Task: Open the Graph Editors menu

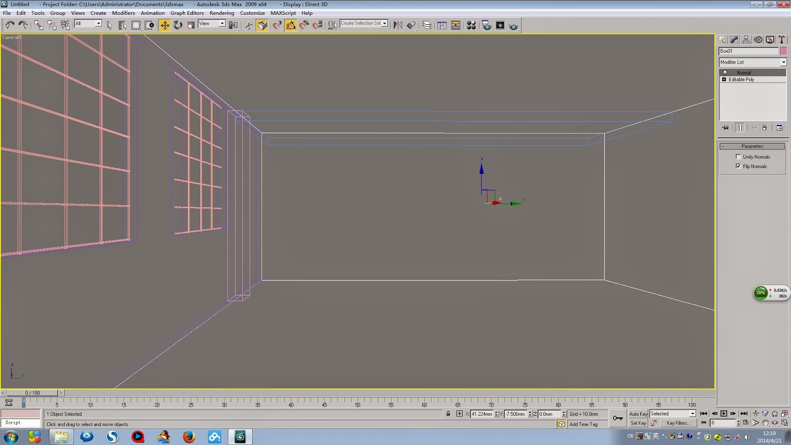Action: pyautogui.click(x=187, y=13)
